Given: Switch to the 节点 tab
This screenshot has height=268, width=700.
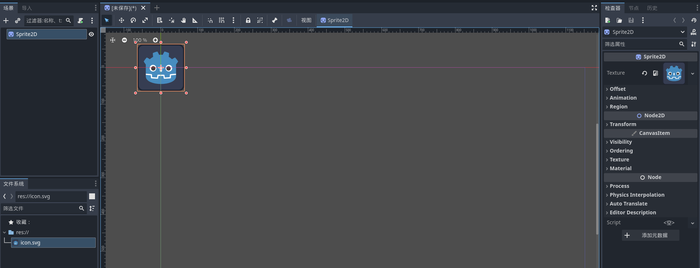Looking at the screenshot, I should pos(634,8).
